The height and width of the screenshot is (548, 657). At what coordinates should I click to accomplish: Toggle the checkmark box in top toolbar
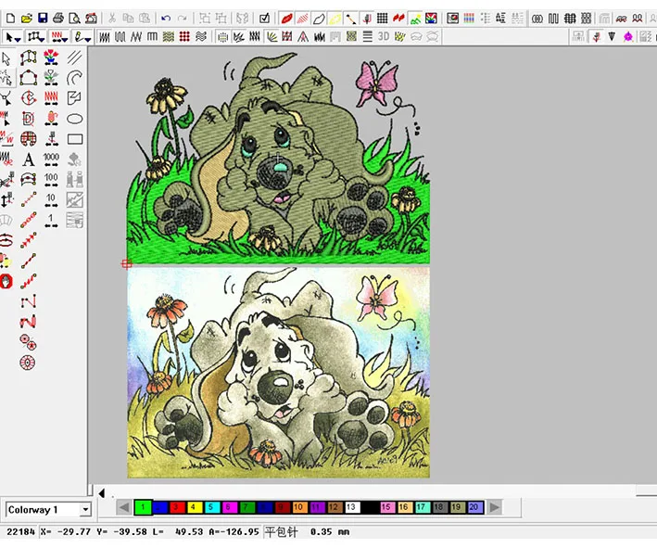[x=265, y=18]
